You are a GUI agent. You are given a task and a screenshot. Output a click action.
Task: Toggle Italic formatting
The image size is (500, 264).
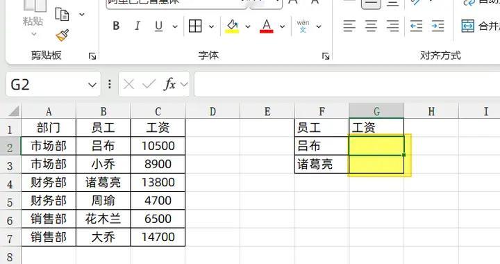[x=137, y=26]
